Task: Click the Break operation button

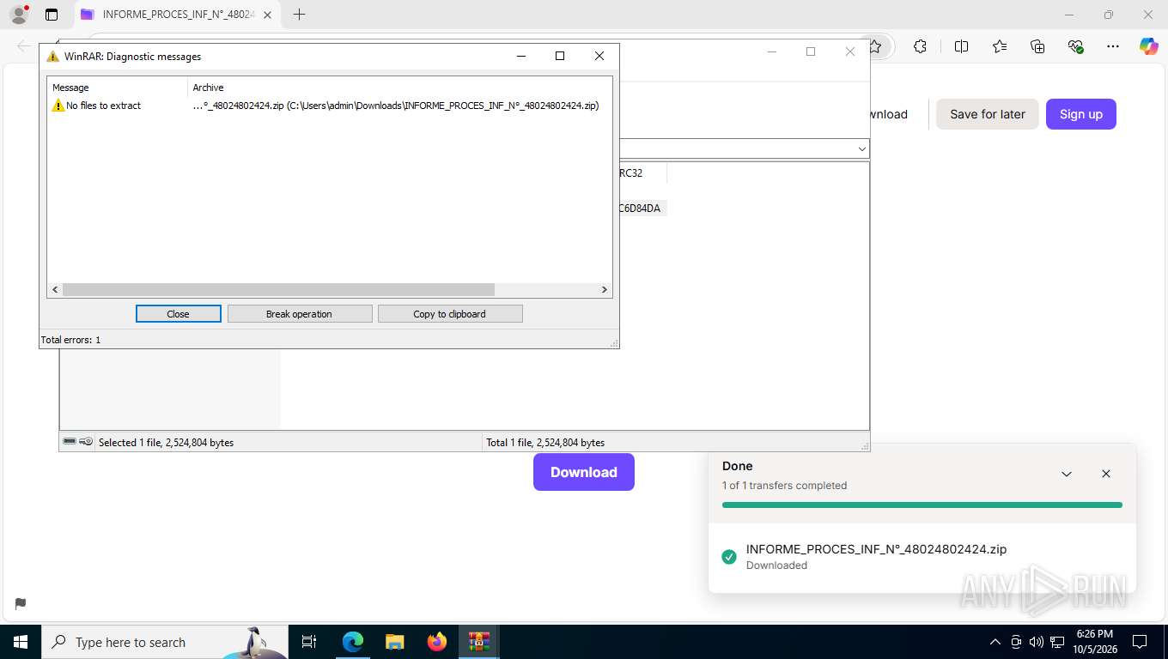Action: pyautogui.click(x=299, y=314)
